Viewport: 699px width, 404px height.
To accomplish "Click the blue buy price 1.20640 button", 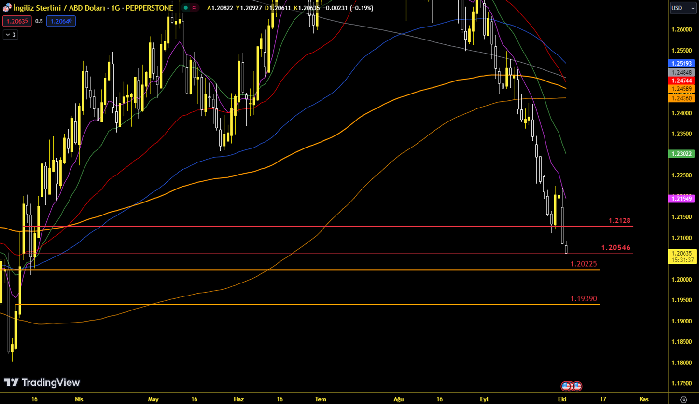I will tap(61, 21).
